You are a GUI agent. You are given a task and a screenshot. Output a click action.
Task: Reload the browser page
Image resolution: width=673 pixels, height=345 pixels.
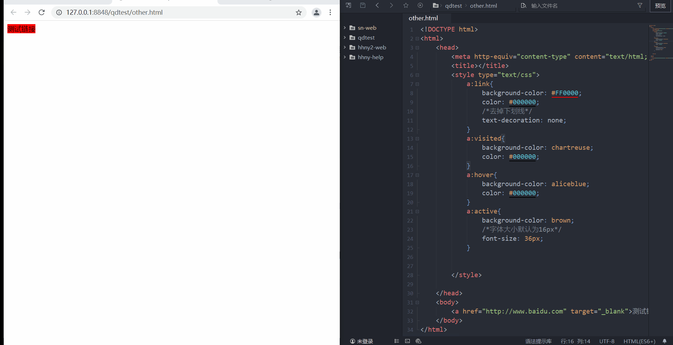pyautogui.click(x=41, y=13)
